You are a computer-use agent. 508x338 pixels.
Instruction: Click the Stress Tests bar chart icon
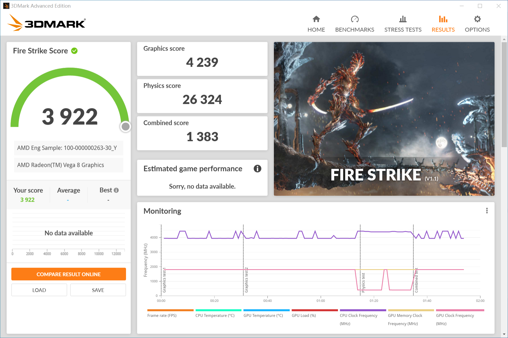point(403,19)
